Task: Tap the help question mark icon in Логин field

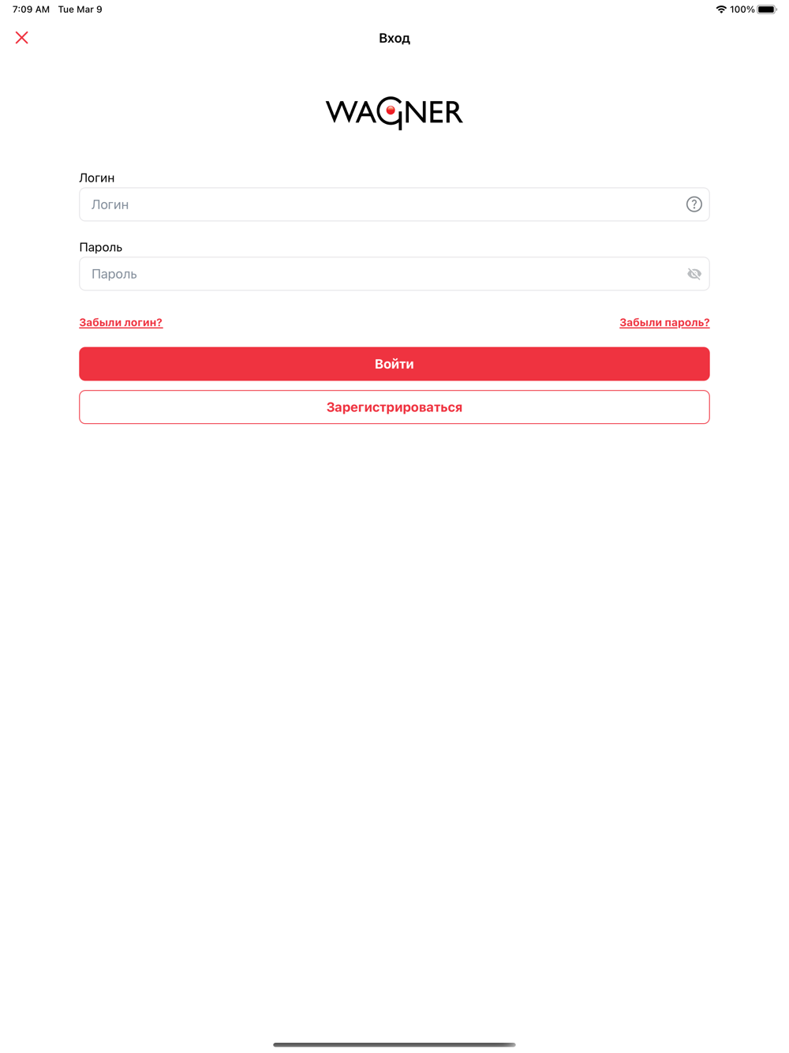Action: click(x=694, y=204)
